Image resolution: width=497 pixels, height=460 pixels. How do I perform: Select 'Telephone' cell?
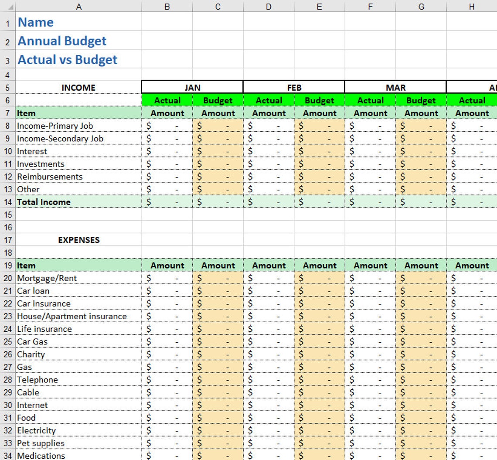click(78, 379)
